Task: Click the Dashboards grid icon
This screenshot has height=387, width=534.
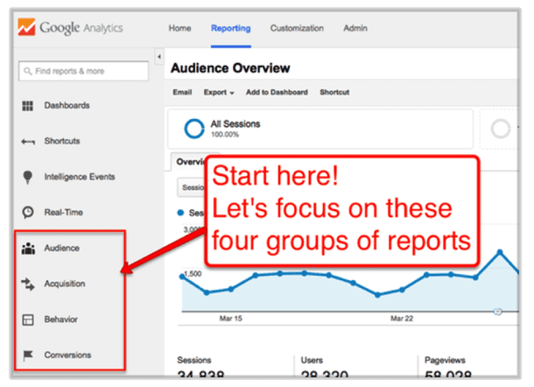Action: pos(28,106)
